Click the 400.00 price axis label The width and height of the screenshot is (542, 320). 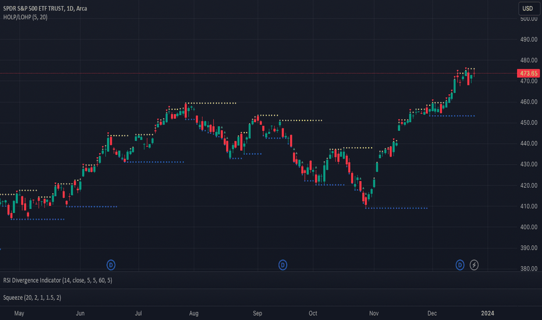pos(529,227)
